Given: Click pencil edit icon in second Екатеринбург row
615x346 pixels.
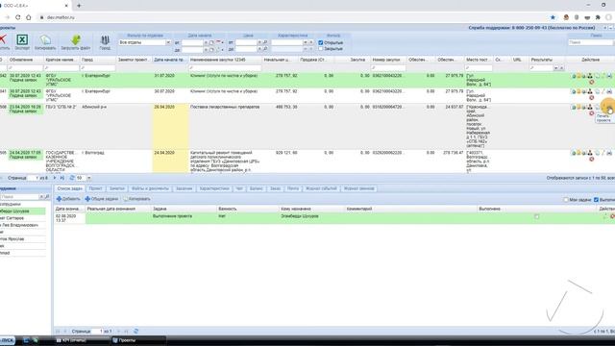Looking at the screenshot, I should [603, 91].
